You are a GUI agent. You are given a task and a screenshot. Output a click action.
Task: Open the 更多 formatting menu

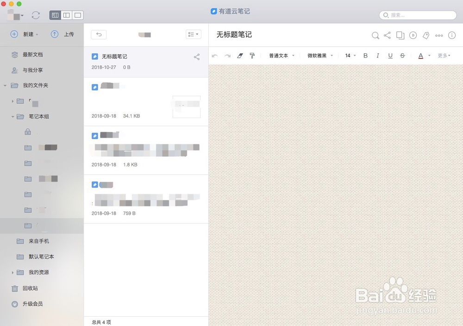(443, 55)
